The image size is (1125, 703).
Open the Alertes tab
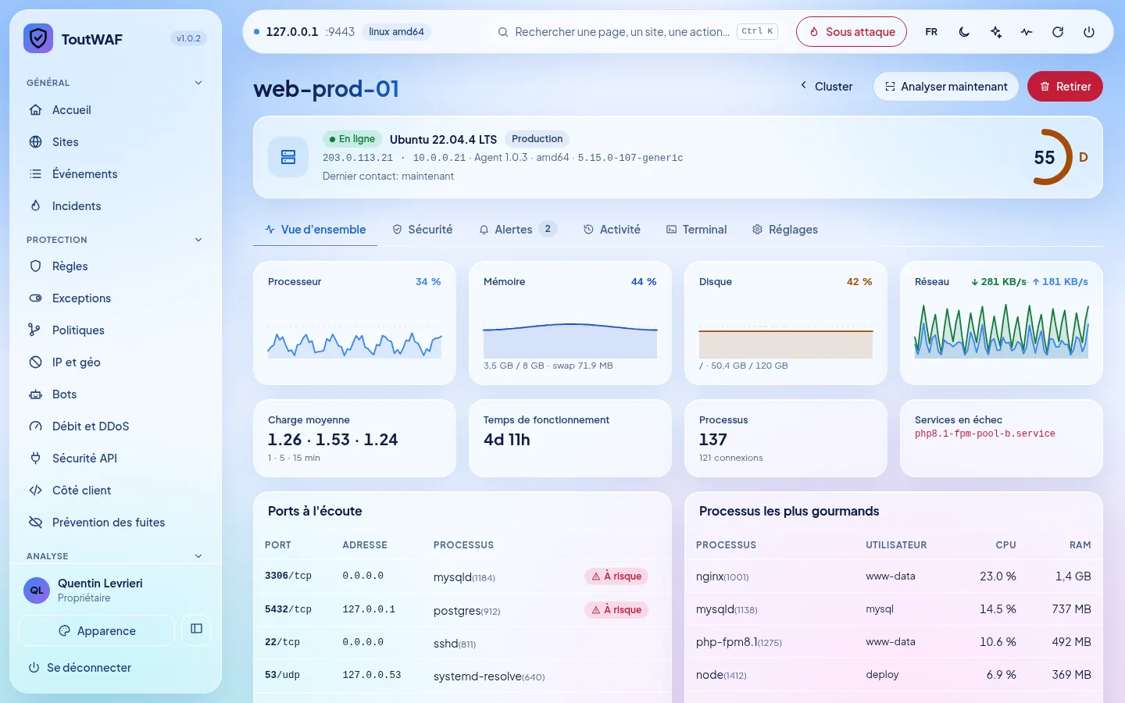[x=517, y=230]
